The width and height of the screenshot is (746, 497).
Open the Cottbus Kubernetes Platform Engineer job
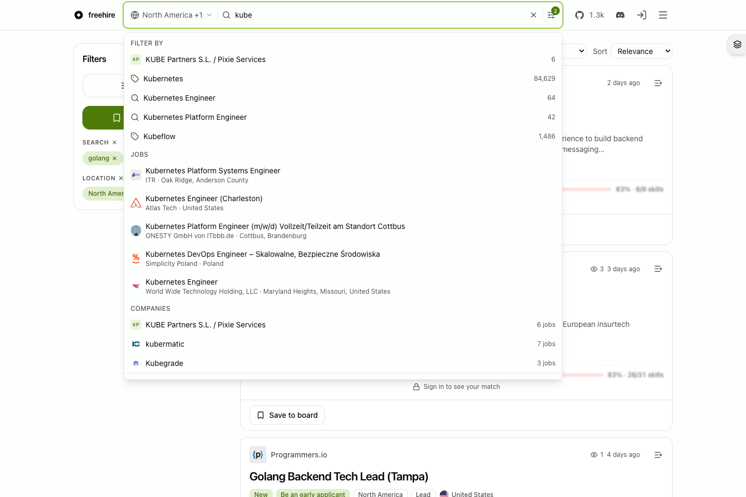click(343, 231)
